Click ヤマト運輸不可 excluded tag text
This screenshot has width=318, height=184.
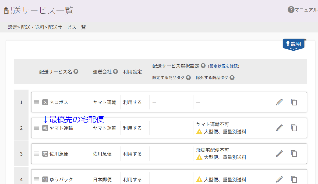tap(212, 124)
